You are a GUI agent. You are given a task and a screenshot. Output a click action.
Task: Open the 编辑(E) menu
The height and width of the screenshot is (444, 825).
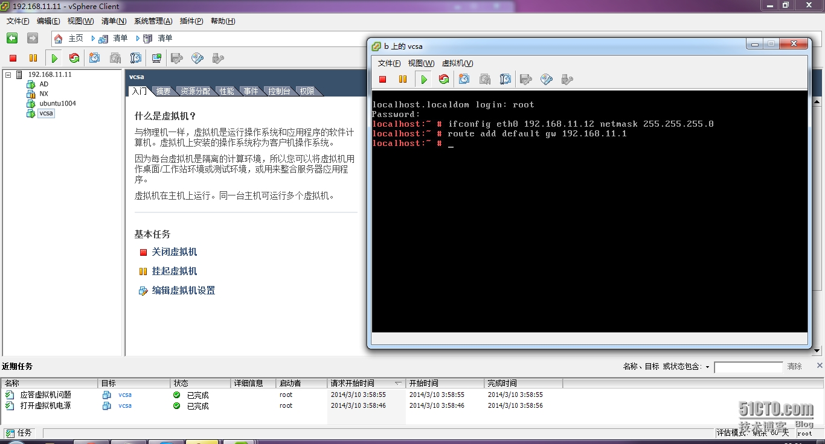pyautogui.click(x=48, y=21)
